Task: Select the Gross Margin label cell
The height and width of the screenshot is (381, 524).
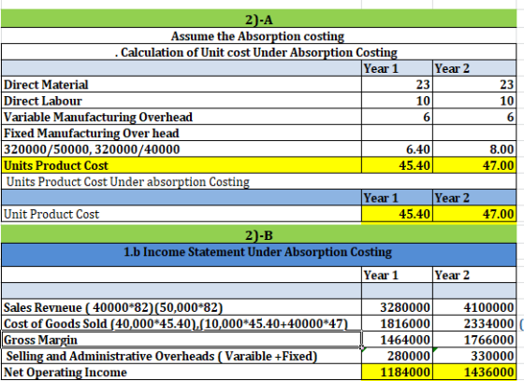Action: pyautogui.click(x=182, y=339)
